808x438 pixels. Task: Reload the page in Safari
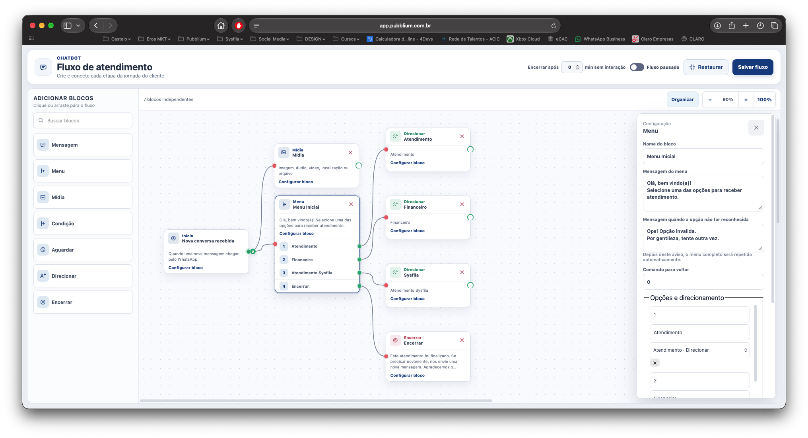tap(554, 25)
